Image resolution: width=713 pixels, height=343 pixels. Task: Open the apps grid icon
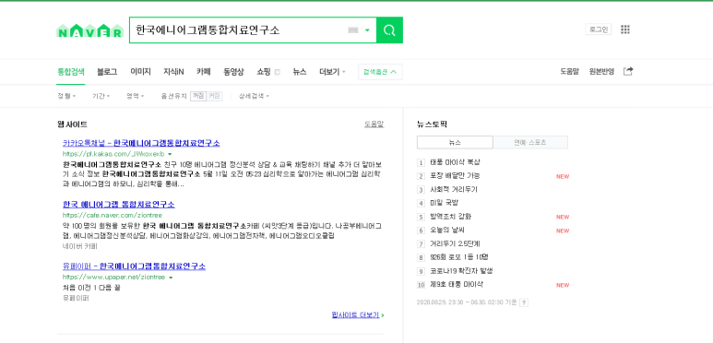pos(625,30)
